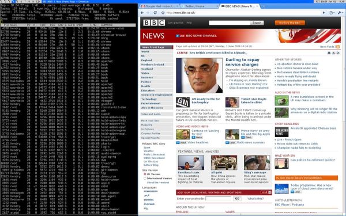This screenshot has width=346, height=216.
Task: Open Talent star Boyle taken to clinic
Action: pyautogui.click(x=254, y=101)
